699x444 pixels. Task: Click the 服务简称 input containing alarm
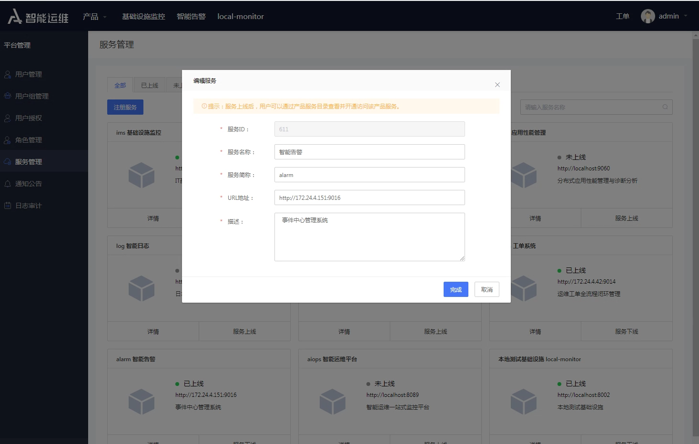pos(370,175)
